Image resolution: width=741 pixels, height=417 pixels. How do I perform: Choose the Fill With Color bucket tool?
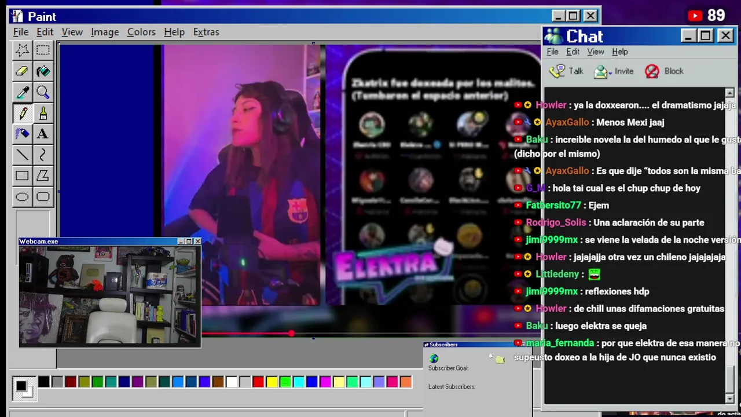point(43,71)
